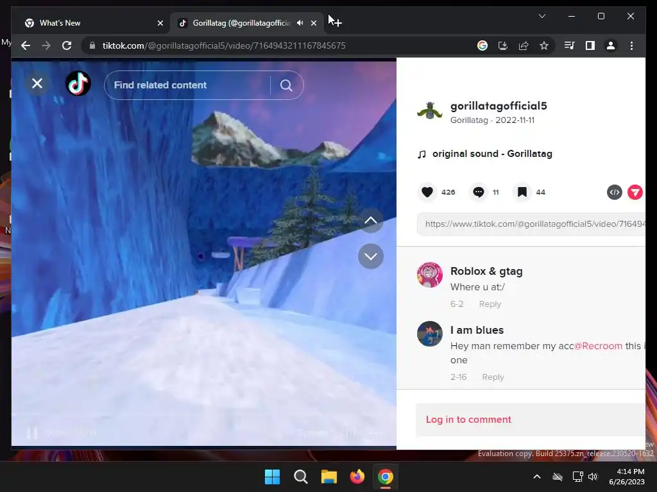Go forward in Chrome

[46, 45]
